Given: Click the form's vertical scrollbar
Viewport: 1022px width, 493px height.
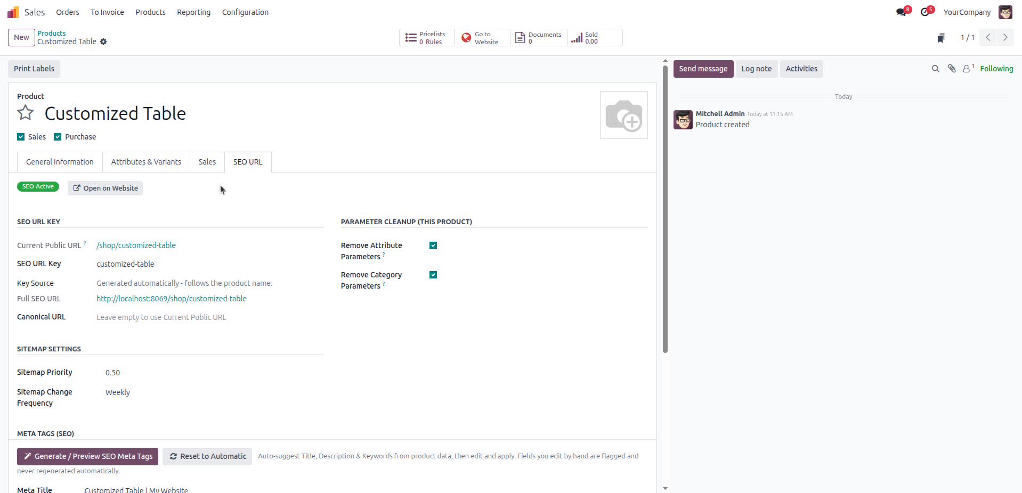Looking at the screenshot, I should point(665,209).
